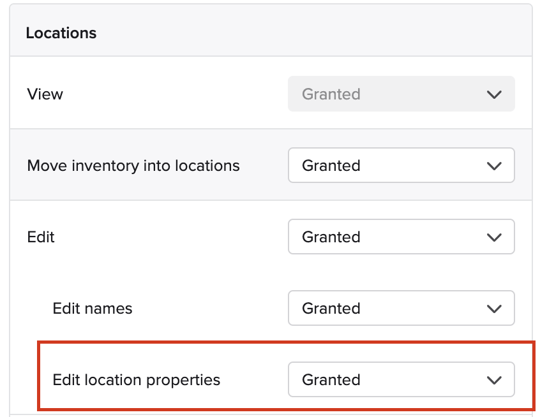The width and height of the screenshot is (540, 417).
Task: Click the Granted value in Edit names
Action: pyautogui.click(x=331, y=308)
